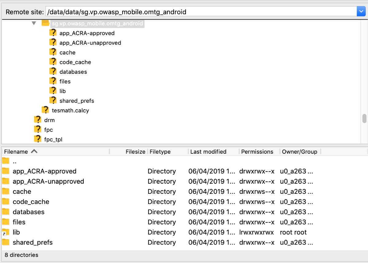Screen dimensions: 368x263
Task: Click question-mark folder icon beside tree databases
Action: click(x=53, y=71)
